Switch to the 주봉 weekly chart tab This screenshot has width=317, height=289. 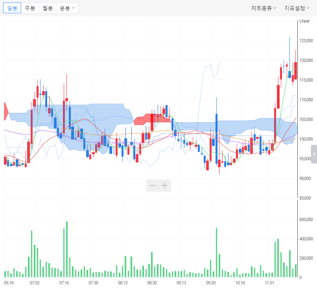coord(30,8)
